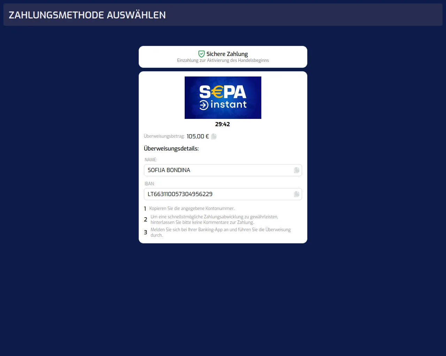446x356 pixels.
Task: Click the 105,00 € amount value
Action: point(198,136)
